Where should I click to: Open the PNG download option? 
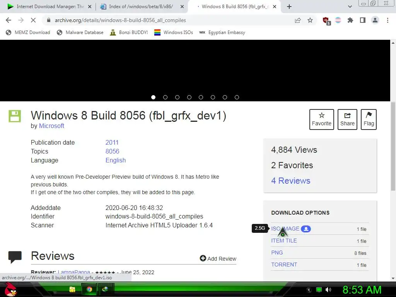[277, 253]
